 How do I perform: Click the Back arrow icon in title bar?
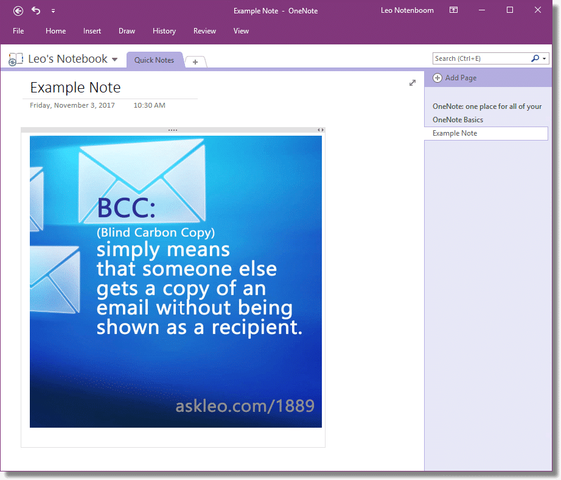pyautogui.click(x=18, y=11)
